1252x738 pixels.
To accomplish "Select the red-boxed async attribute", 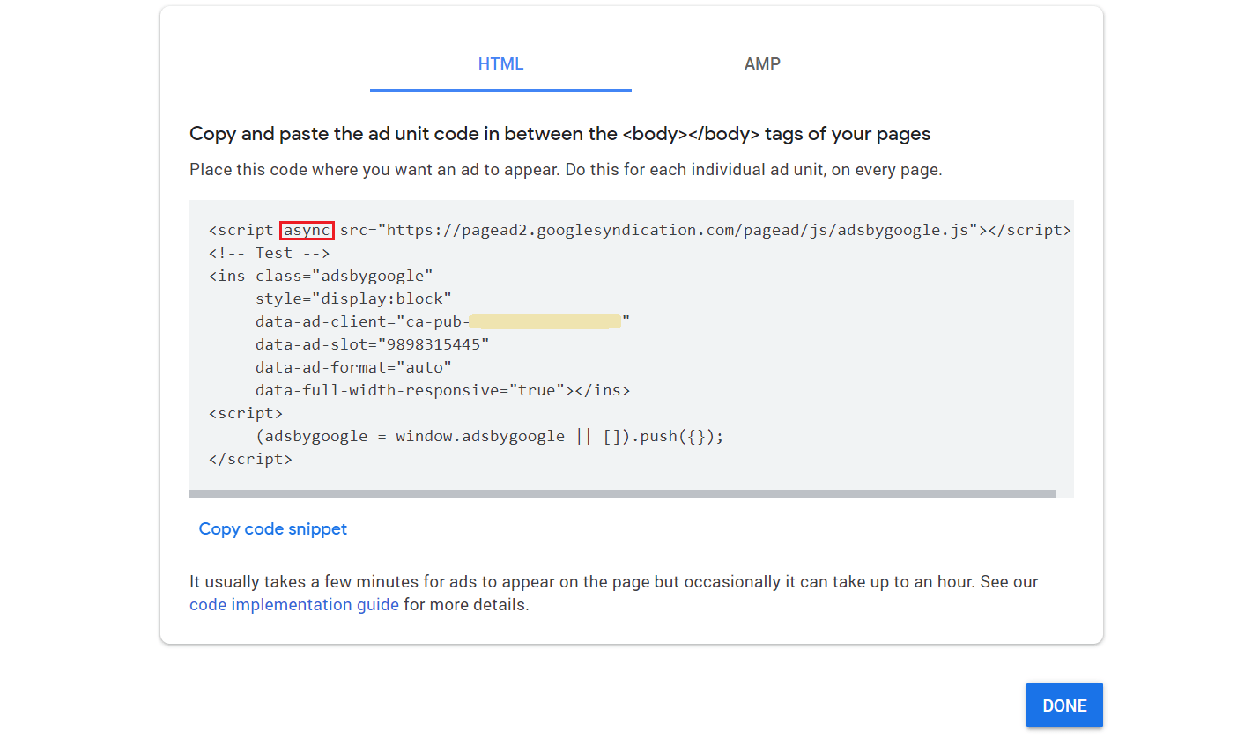I will (307, 230).
